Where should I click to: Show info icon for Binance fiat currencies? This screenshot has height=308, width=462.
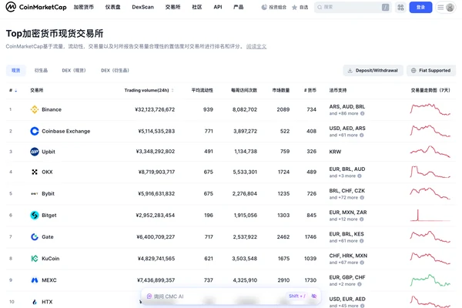(363, 113)
